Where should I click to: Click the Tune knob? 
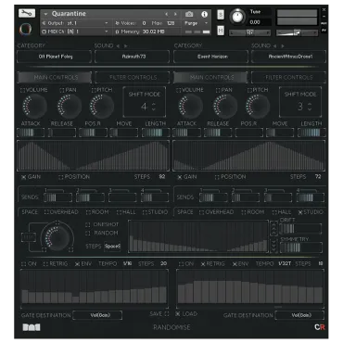pos(237,17)
